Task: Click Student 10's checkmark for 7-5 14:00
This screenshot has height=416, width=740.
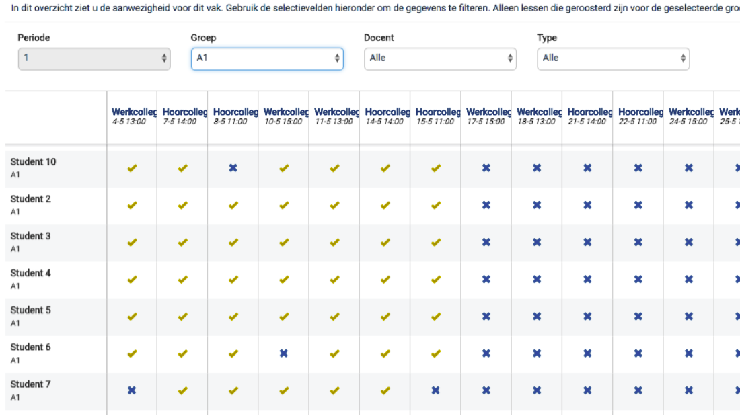Action: pos(182,168)
